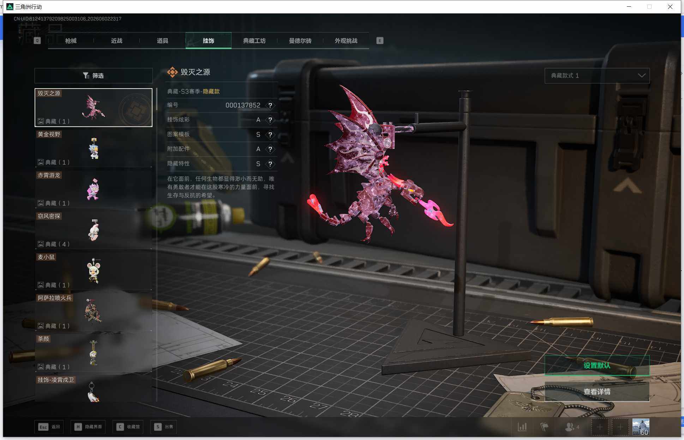Click the 典藏-S3赛季-隐藏款 label
The height and width of the screenshot is (440, 684).
tap(193, 91)
